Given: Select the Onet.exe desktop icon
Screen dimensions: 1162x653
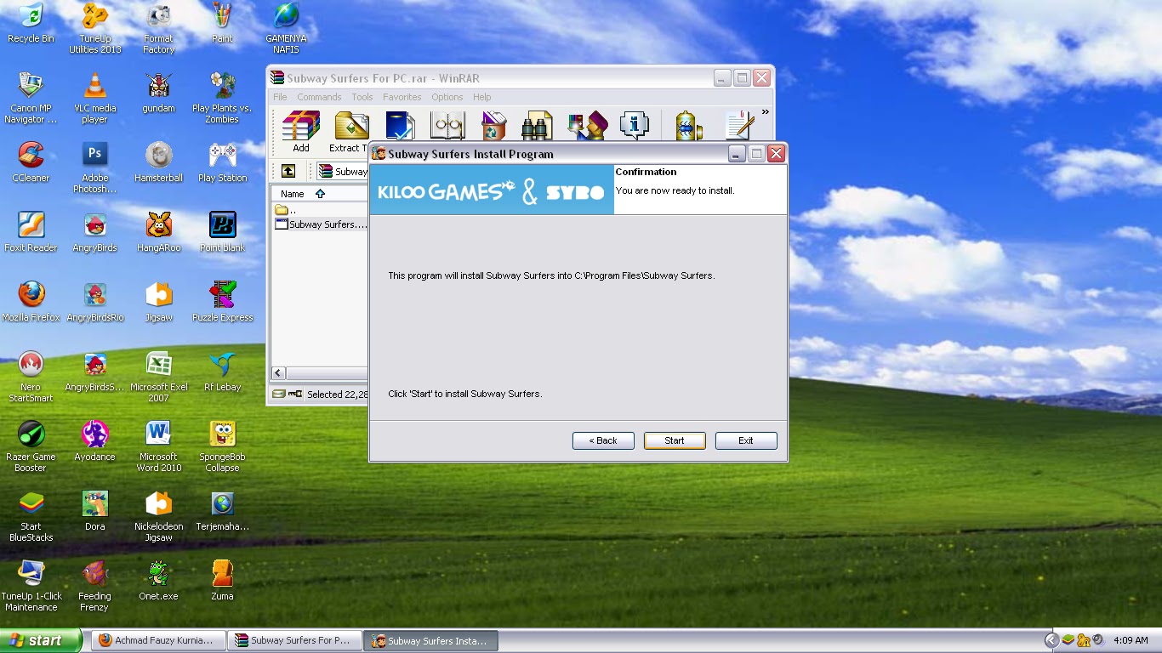Looking at the screenshot, I should pos(158,581).
